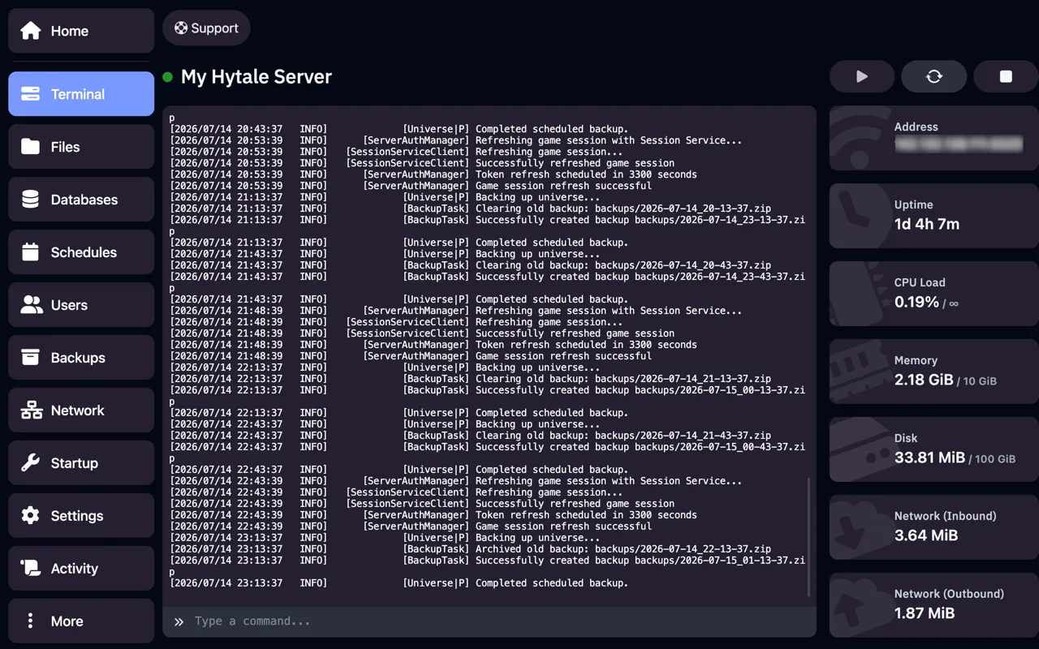This screenshot has height=649, width=1039.
Task: Click the Users people icon
Action: (31, 305)
